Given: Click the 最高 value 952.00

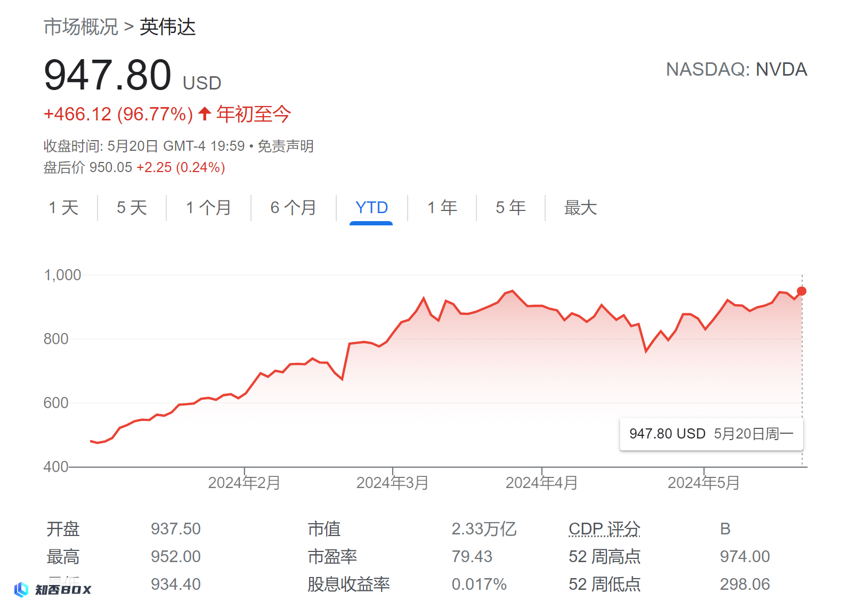Looking at the screenshot, I should 176,556.
